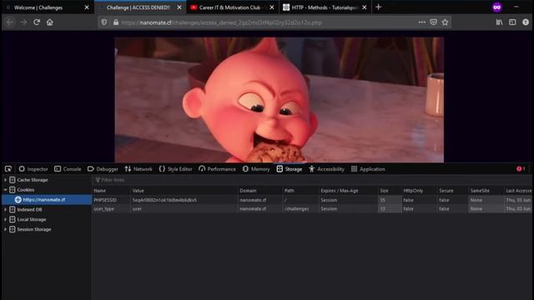Close the HTTP - Methods tab
534x300 pixels.
pyautogui.click(x=365, y=7)
